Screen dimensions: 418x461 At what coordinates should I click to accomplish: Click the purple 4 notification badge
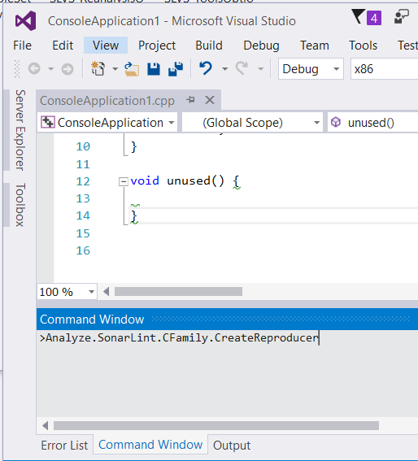point(374,18)
